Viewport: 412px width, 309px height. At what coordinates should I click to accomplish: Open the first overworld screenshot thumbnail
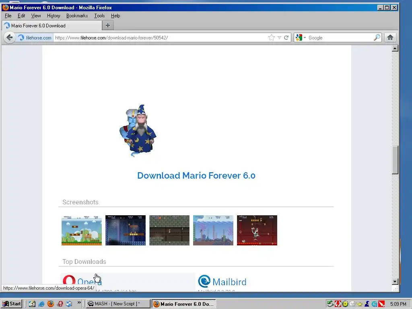pos(81,230)
